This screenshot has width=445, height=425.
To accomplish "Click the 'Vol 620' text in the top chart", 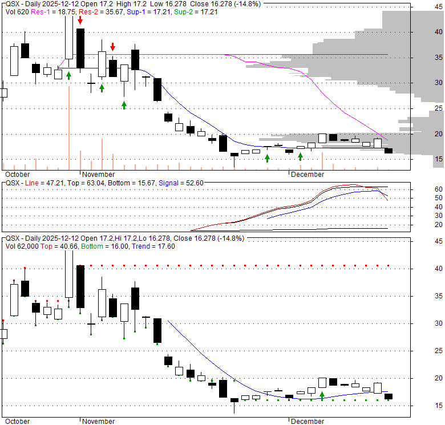I will (17, 12).
